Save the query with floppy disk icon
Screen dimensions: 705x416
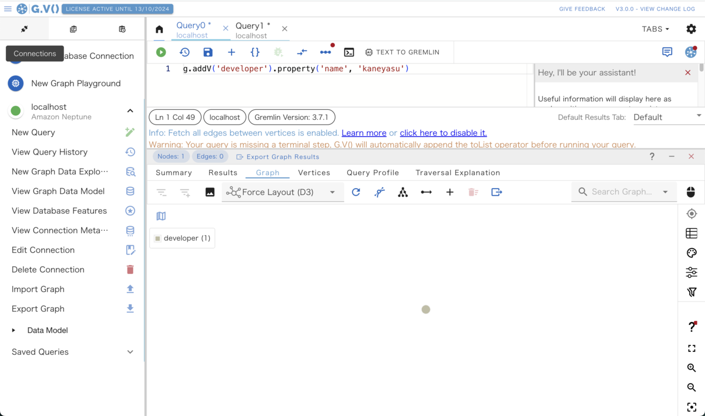click(208, 52)
